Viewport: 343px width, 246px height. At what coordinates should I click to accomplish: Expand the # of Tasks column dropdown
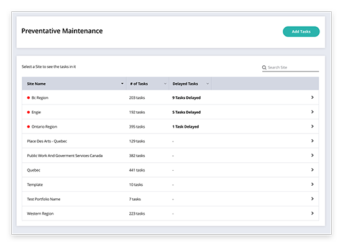pyautogui.click(x=165, y=83)
